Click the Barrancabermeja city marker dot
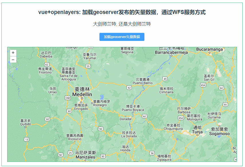Image resolution: width=245 pixels, height=167 pixels. tap(172, 55)
